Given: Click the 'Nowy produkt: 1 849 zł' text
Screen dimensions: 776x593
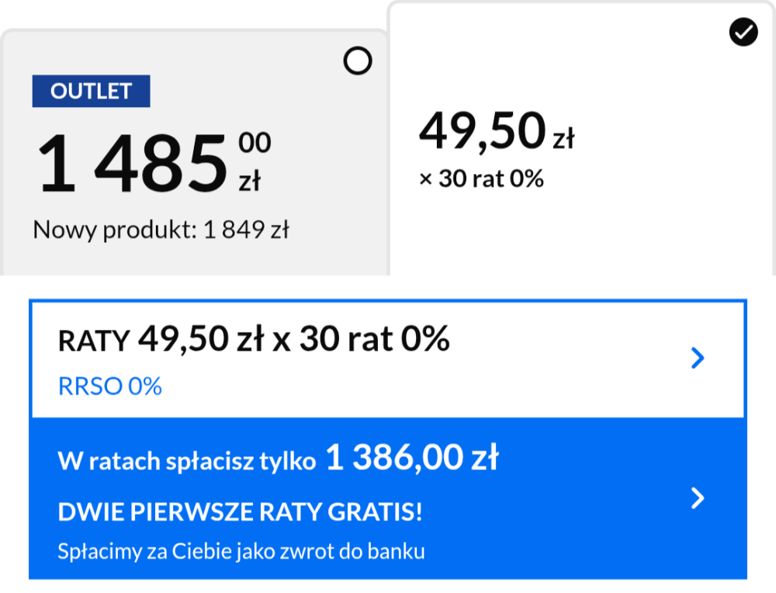Looking at the screenshot, I should click(x=161, y=230).
